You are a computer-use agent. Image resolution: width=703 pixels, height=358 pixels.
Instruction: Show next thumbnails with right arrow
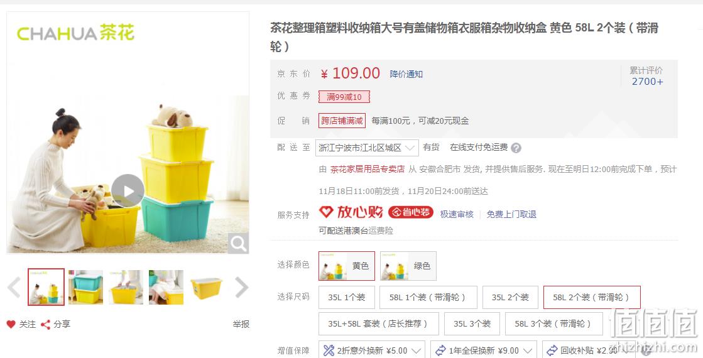pyautogui.click(x=241, y=287)
